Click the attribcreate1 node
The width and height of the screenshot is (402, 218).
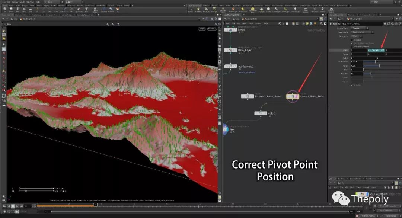pos(230,66)
